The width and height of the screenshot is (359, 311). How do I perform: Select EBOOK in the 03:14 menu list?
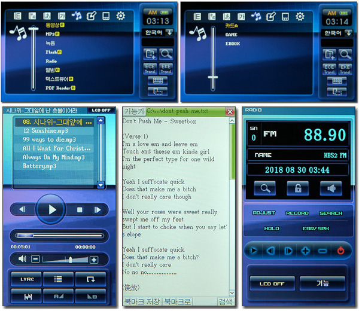tap(233, 44)
